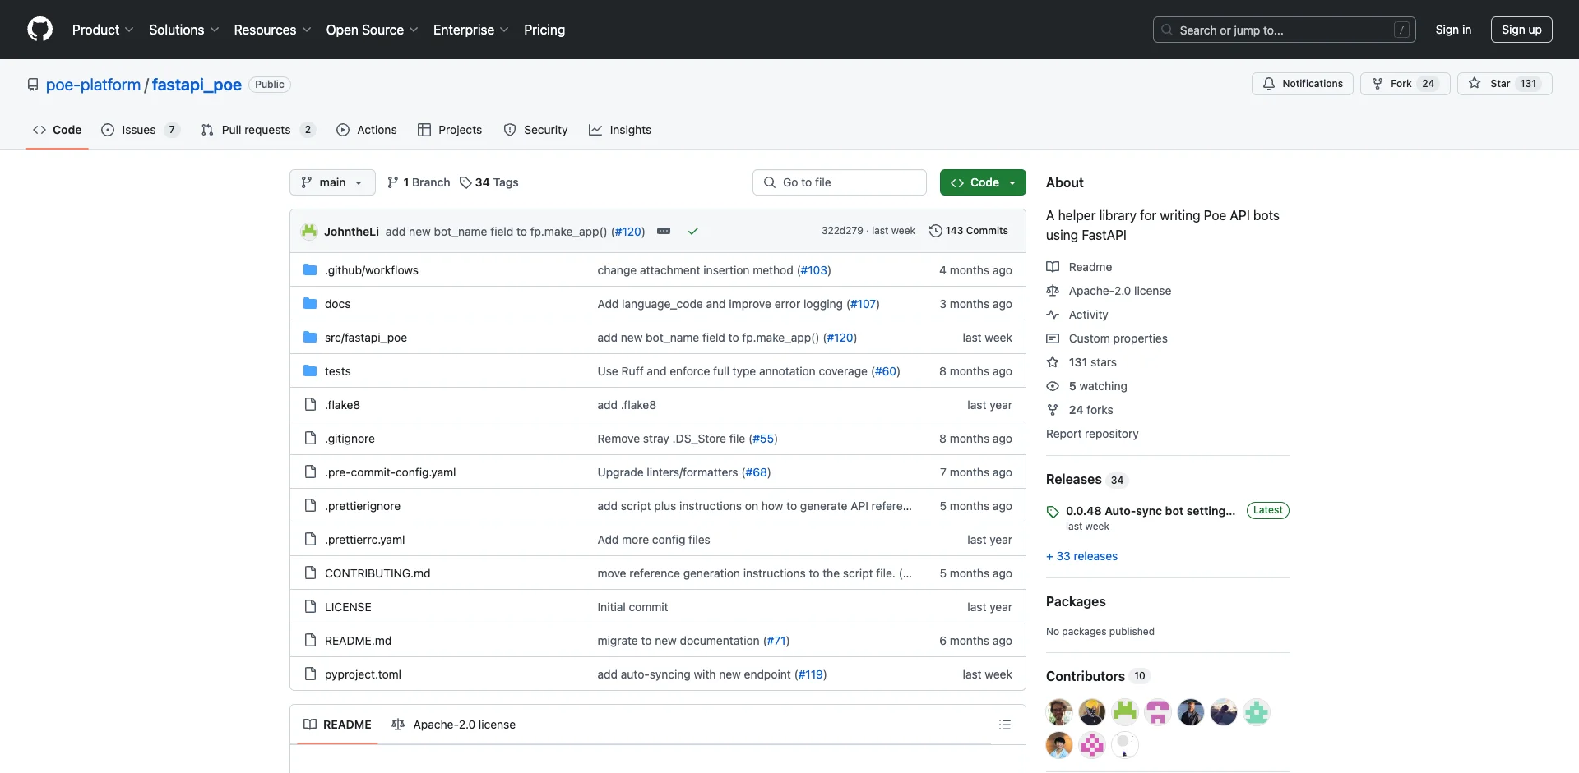Viewport: 1579px width, 773px height.
Task: Open the CONTRIBUTING.md file
Action: [x=377, y=573]
